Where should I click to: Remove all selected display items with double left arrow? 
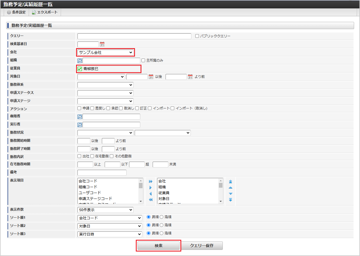[x=150, y=200]
